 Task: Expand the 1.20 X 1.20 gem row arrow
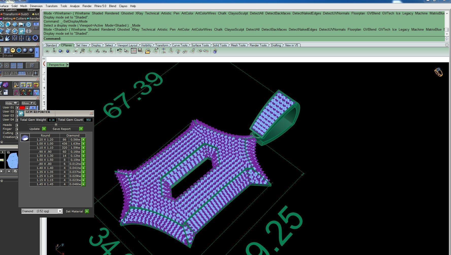(83, 140)
